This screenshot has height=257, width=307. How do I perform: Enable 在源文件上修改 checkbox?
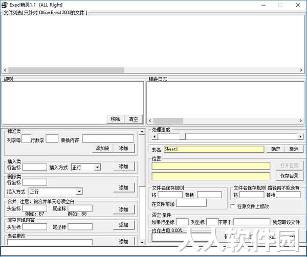[x=233, y=206]
